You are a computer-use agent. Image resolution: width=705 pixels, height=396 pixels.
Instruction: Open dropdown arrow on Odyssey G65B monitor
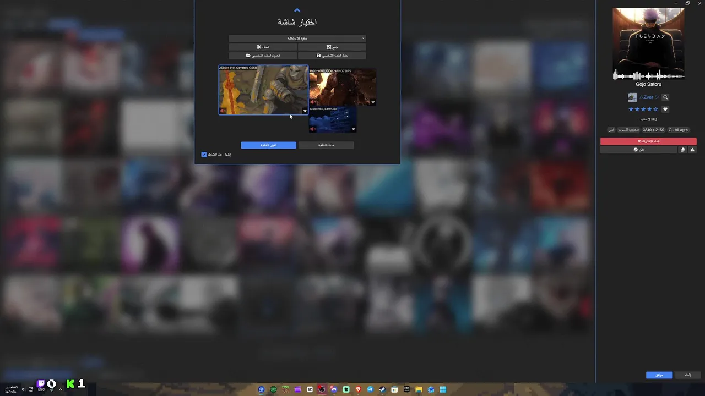tap(305, 111)
